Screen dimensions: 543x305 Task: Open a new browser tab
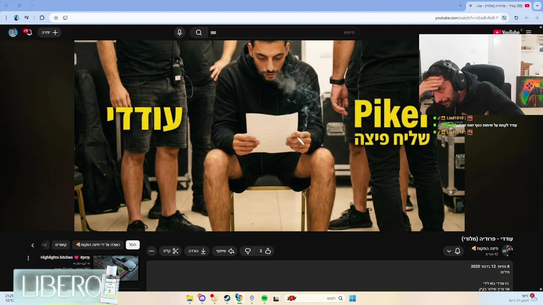coord(460,6)
